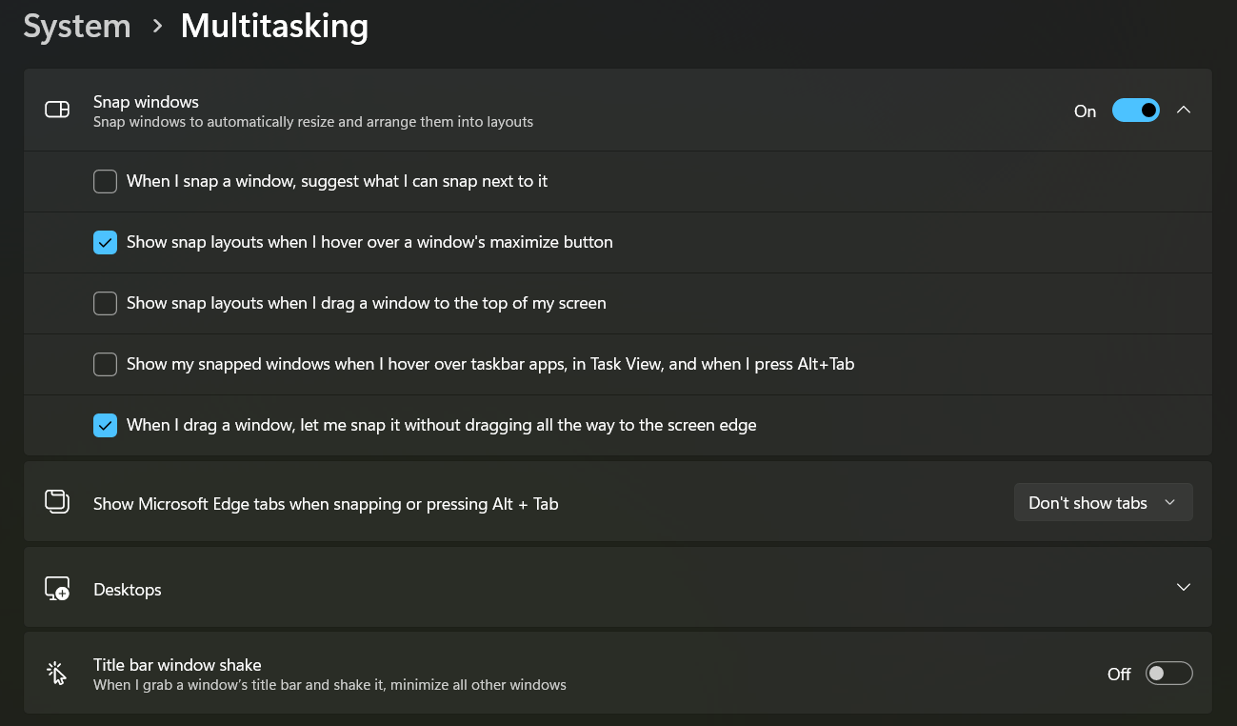
Task: Click the Snap windows heading text
Action: click(x=146, y=102)
